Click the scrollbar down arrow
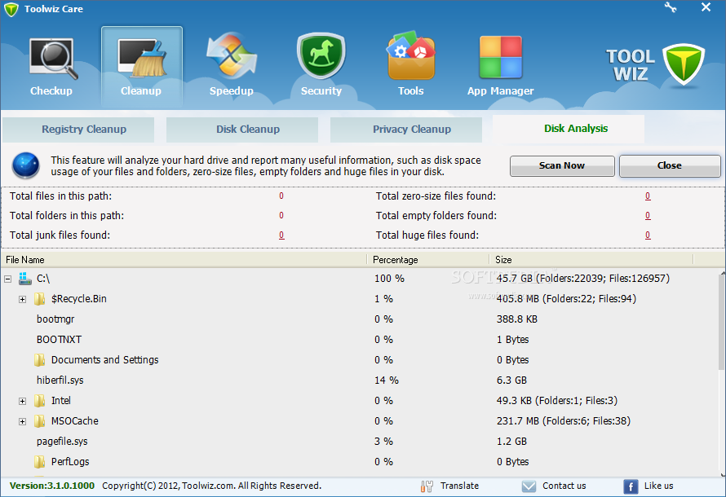 (x=722, y=474)
